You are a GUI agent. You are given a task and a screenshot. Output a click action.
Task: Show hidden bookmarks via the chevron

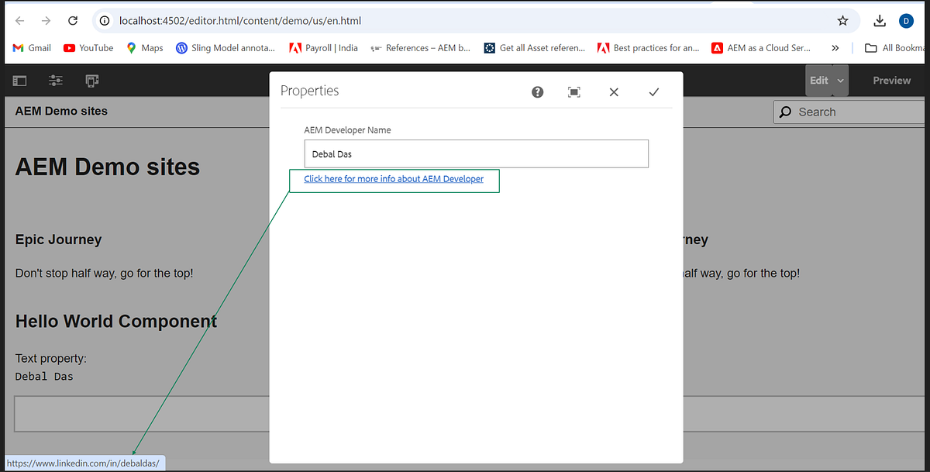(x=835, y=48)
